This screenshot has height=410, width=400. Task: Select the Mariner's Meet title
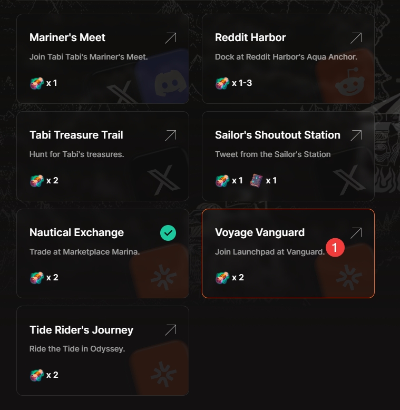click(x=67, y=38)
